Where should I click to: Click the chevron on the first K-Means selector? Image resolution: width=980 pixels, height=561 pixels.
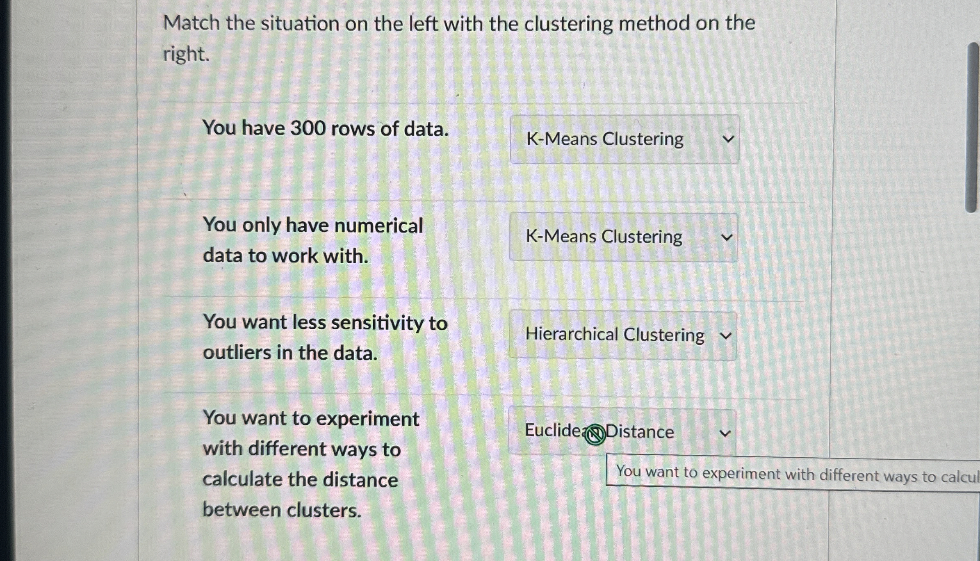728,139
